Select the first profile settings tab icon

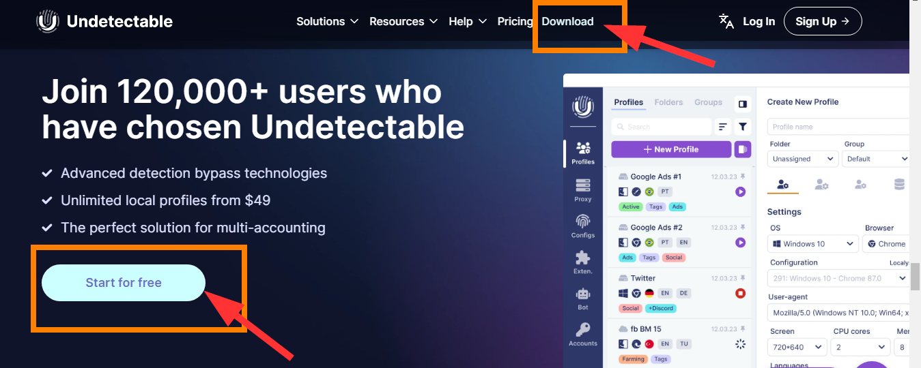(783, 185)
